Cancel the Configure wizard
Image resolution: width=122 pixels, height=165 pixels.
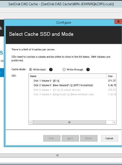[110, 138]
